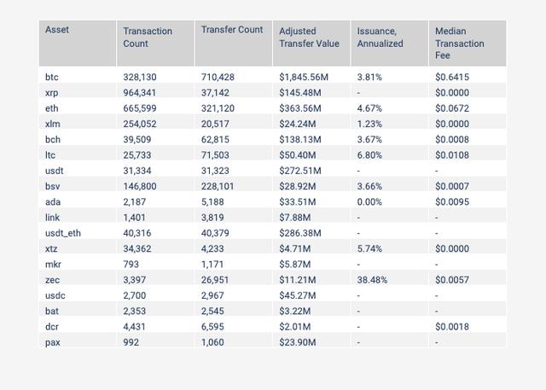The image size is (546, 390).
Task: Select the pax adjusted transfer value $23.90M
Action: 298,342
